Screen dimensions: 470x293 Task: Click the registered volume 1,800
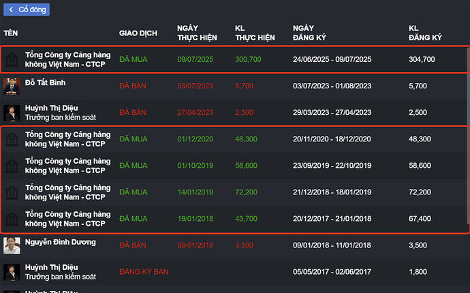tap(418, 272)
